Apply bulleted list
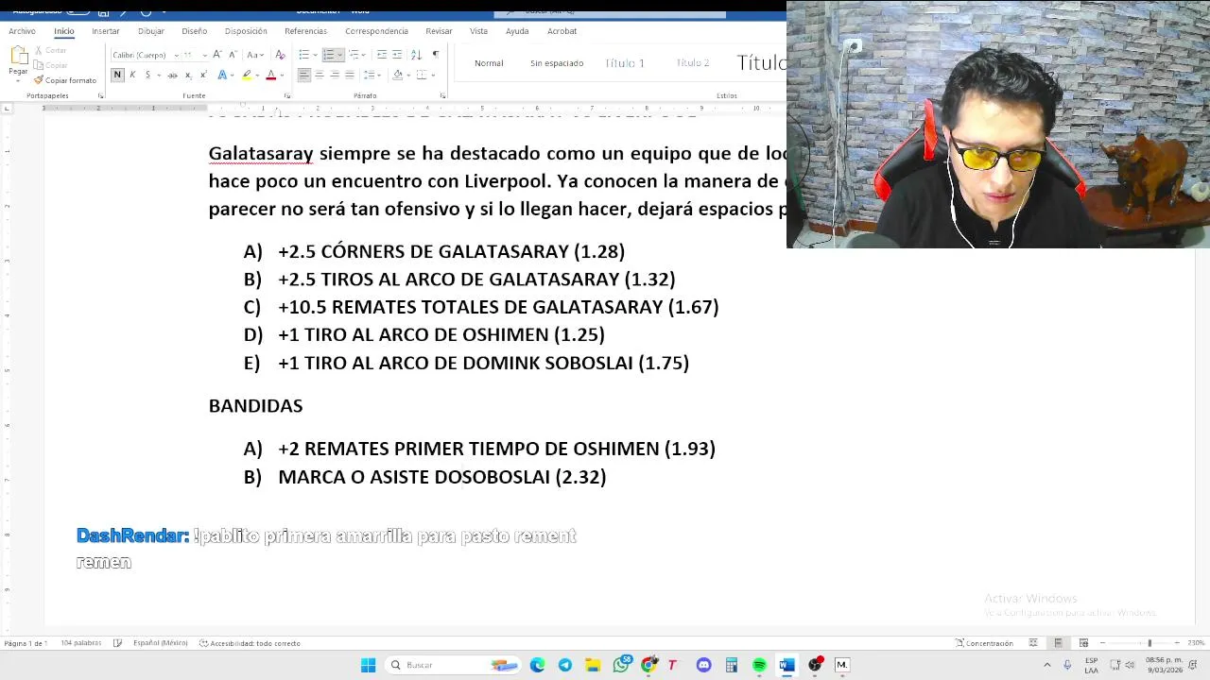 coord(303,54)
